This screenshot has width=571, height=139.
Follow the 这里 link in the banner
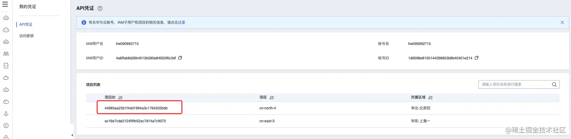pos(181,23)
